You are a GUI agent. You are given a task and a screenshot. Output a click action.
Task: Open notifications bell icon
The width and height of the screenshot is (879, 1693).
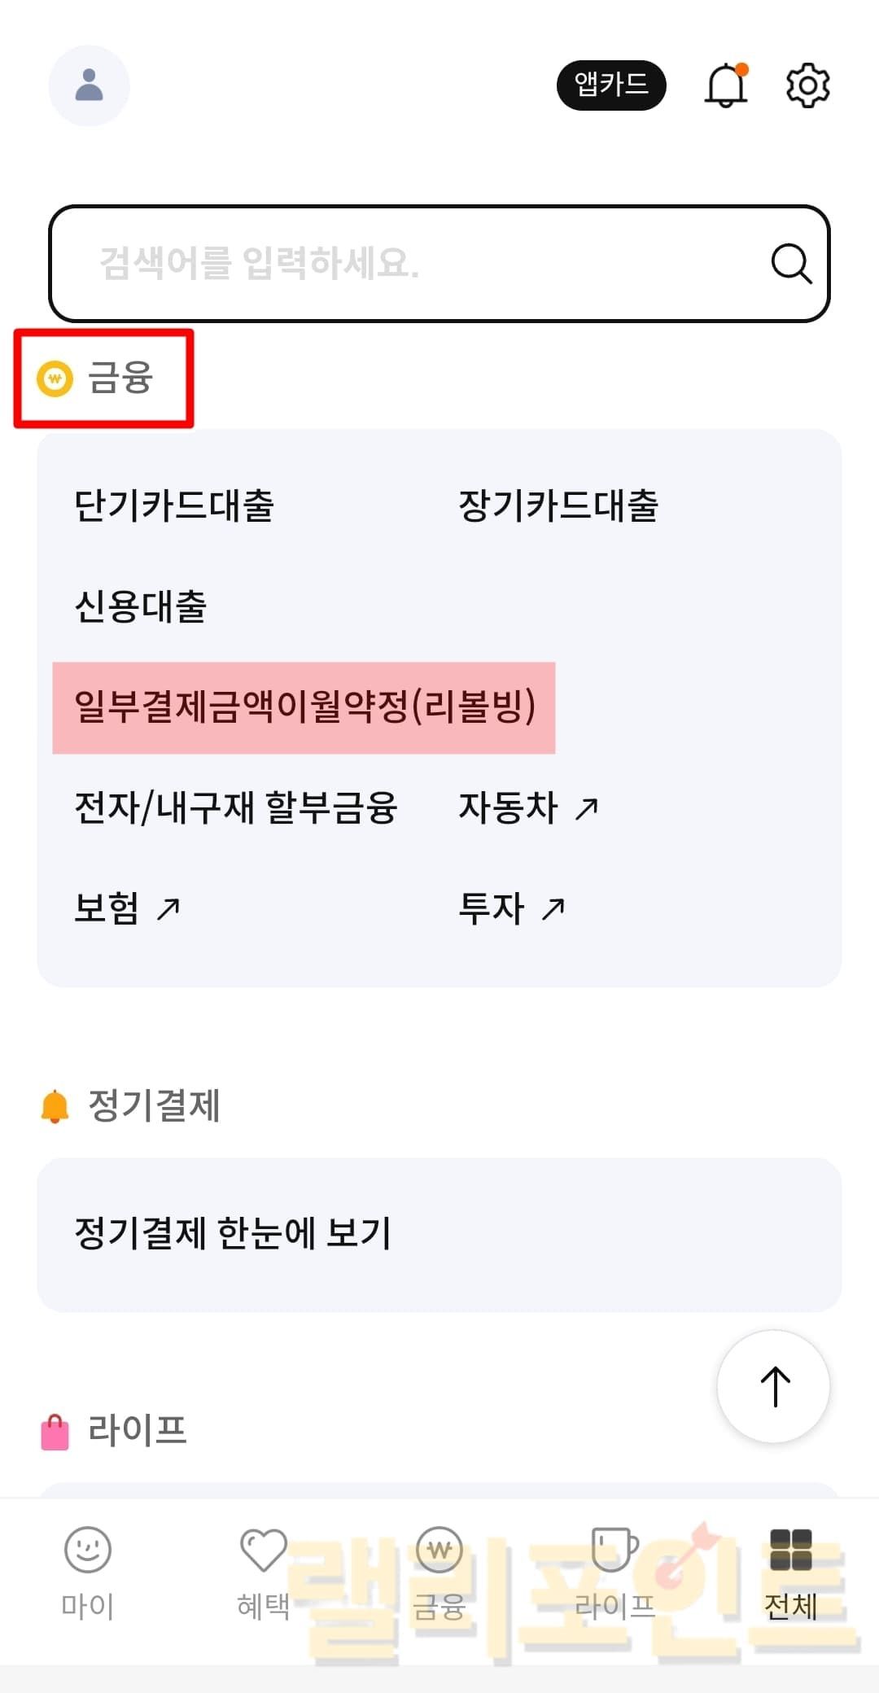(x=725, y=85)
